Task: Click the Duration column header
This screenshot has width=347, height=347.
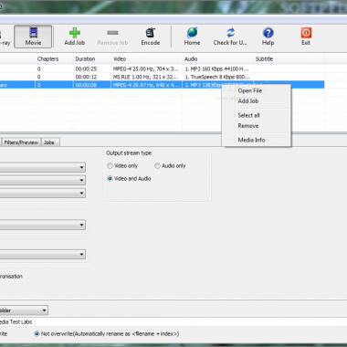Action: coord(92,59)
